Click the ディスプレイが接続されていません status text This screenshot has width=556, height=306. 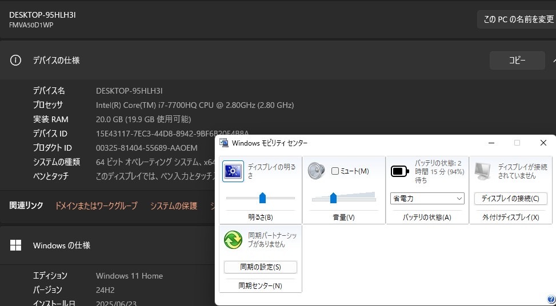tap(522, 171)
